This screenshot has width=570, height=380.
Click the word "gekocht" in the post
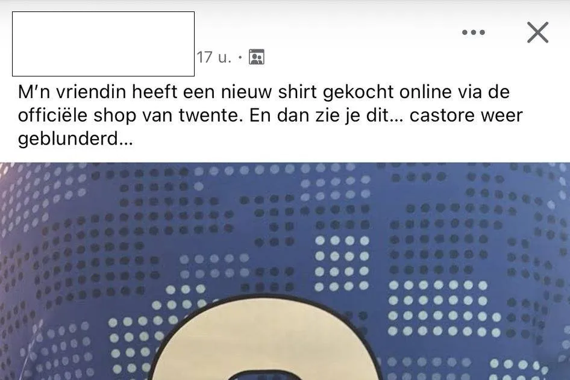pyautogui.click(x=358, y=92)
